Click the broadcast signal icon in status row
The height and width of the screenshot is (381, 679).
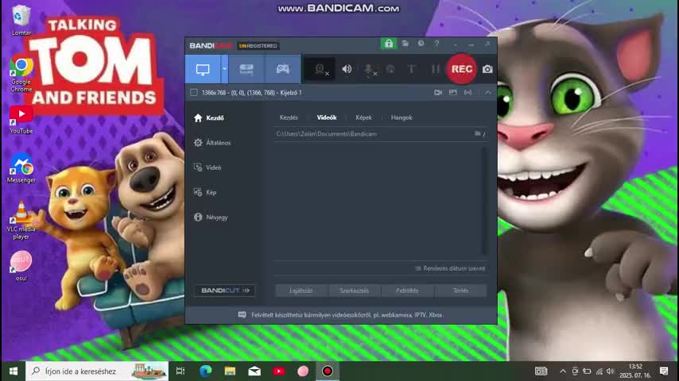pyautogui.click(x=468, y=93)
